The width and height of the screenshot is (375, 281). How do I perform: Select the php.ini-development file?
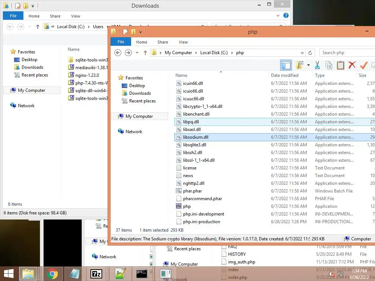[204, 214]
